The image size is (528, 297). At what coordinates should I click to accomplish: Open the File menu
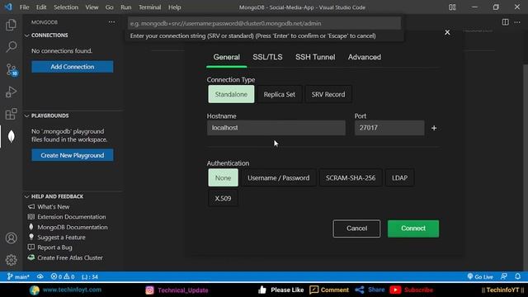[24, 7]
